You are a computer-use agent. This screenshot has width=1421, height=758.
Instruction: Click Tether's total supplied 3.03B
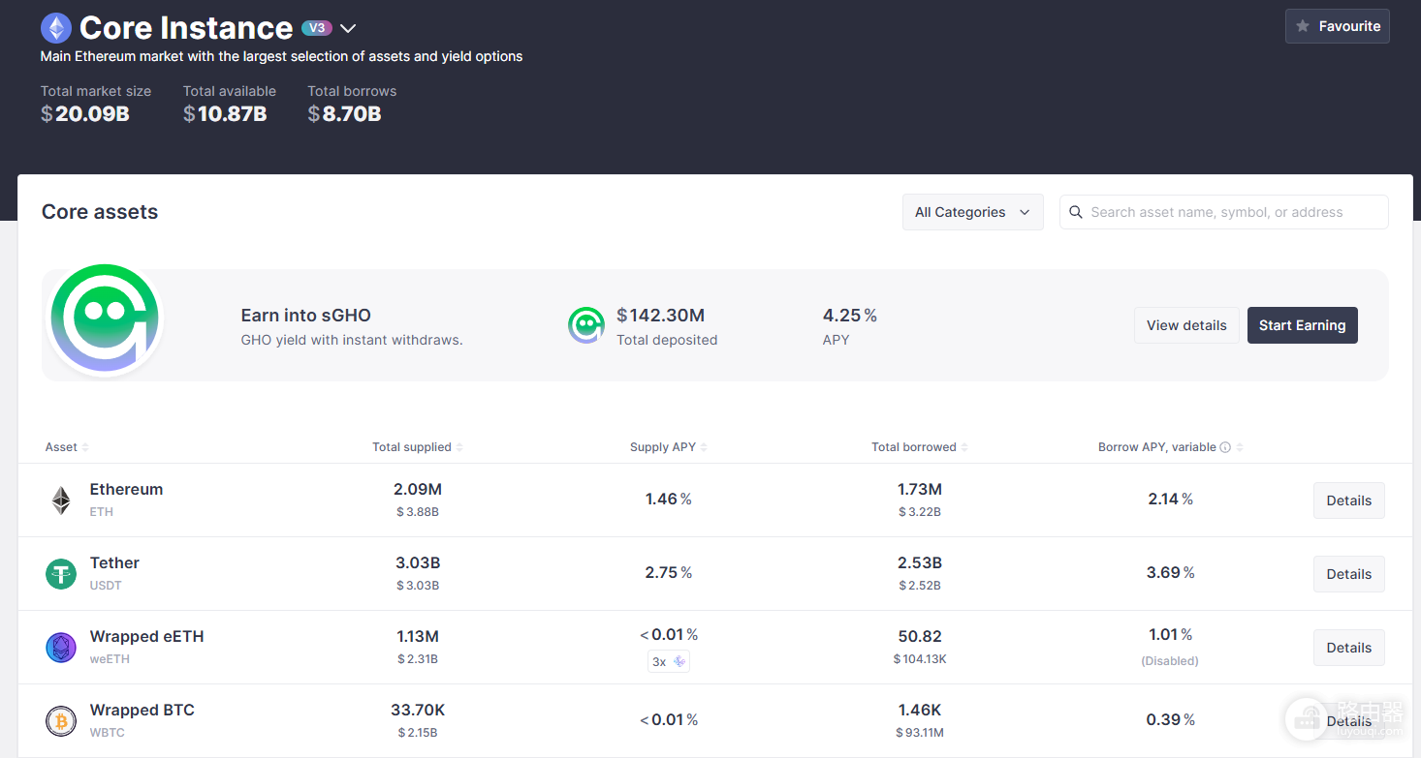418,563
